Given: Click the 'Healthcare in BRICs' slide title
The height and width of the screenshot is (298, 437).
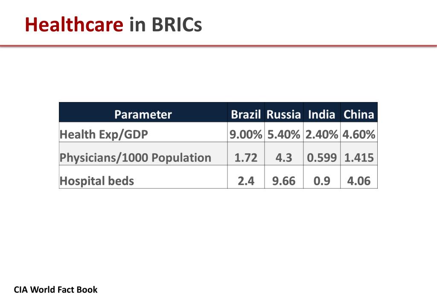Looking at the screenshot, I should click(113, 24).
